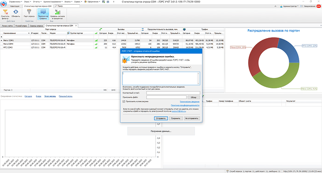Toggle Подписи на графике ribbon button
The image size is (322, 173).
tap(43, 14)
